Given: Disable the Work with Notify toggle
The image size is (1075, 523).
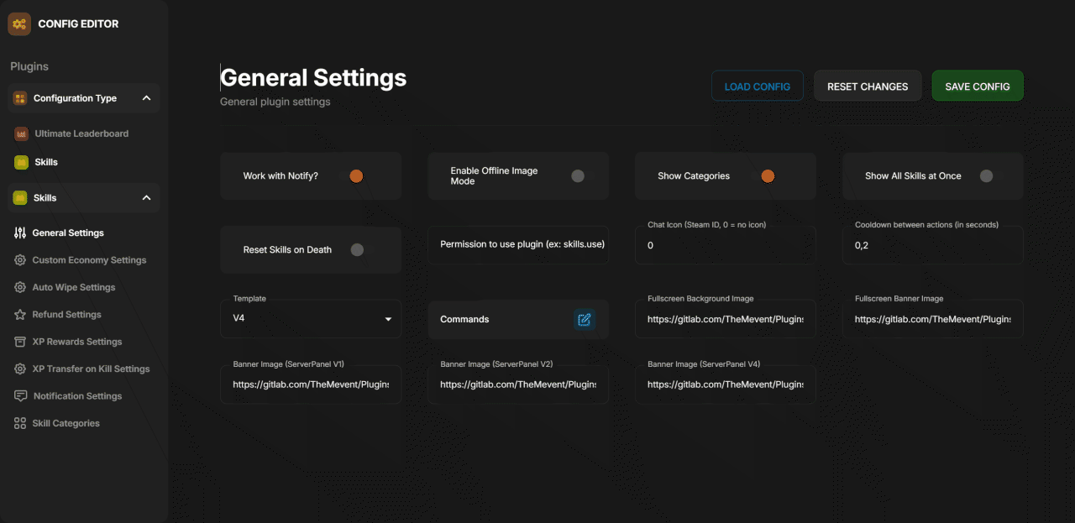Looking at the screenshot, I should [x=356, y=176].
